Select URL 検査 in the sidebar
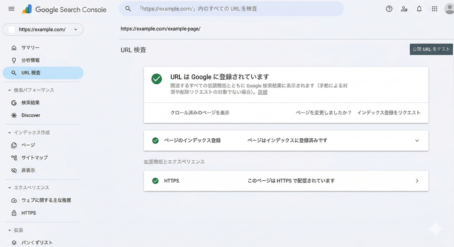 [43, 73]
